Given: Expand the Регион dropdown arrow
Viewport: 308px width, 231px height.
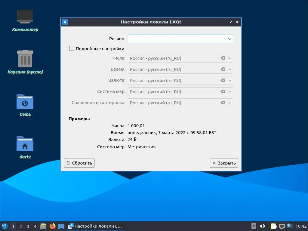Looking at the screenshot, I should click(229, 39).
